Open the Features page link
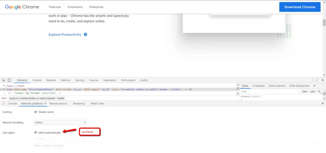The image size is (326, 153). (x=55, y=7)
